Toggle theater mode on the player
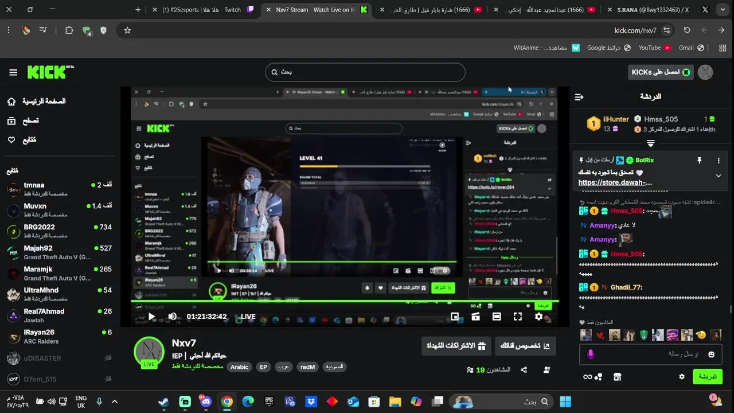 (497, 317)
